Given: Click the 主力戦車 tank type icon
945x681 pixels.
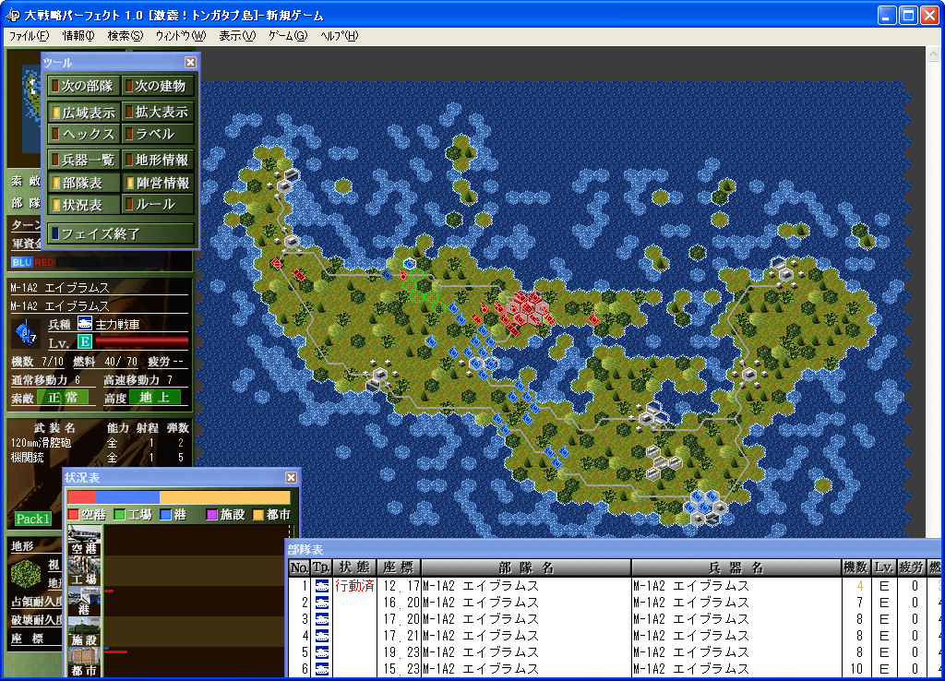Looking at the screenshot, I should pyautogui.click(x=85, y=324).
